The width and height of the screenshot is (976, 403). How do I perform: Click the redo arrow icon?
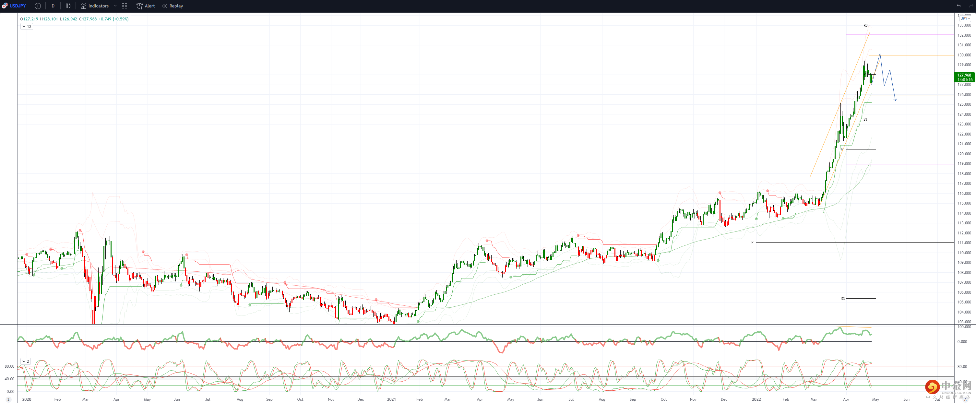pos(971,6)
